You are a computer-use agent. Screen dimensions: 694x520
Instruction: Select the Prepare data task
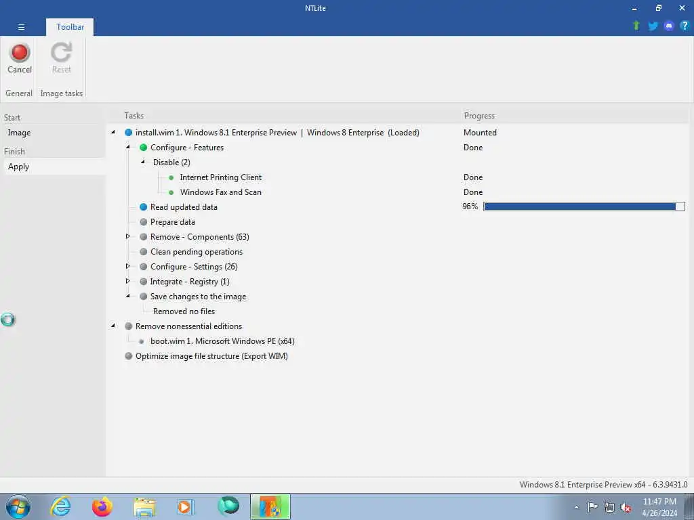click(173, 222)
